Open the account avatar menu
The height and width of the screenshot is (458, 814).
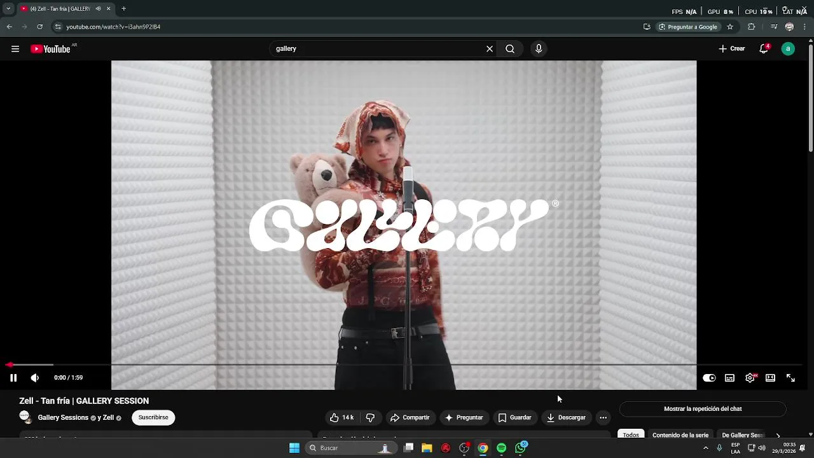coord(788,49)
